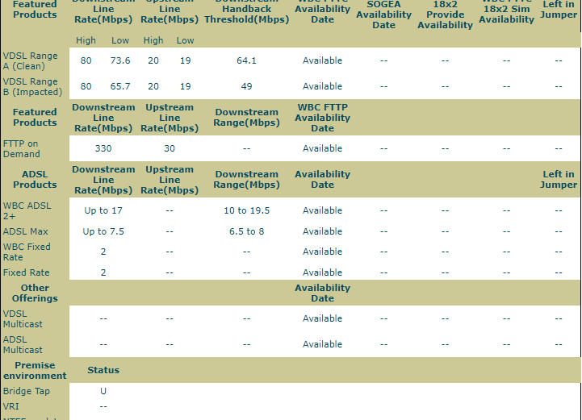Select the FTTP on Demand row label
The height and width of the screenshot is (420, 582).
tap(22, 148)
